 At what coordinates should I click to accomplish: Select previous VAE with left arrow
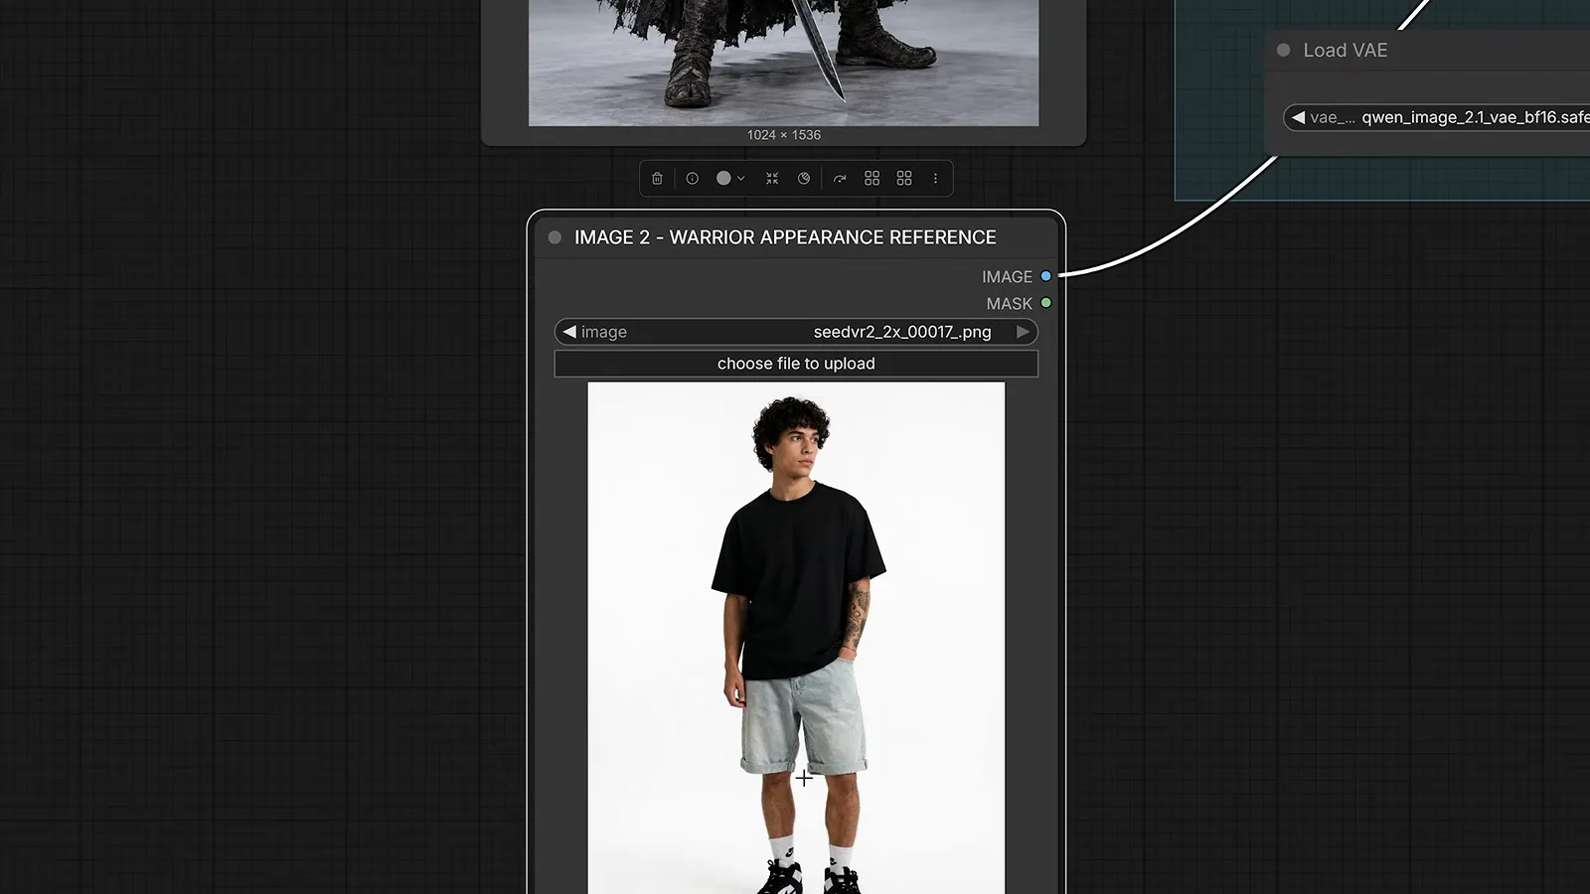[x=1298, y=117]
